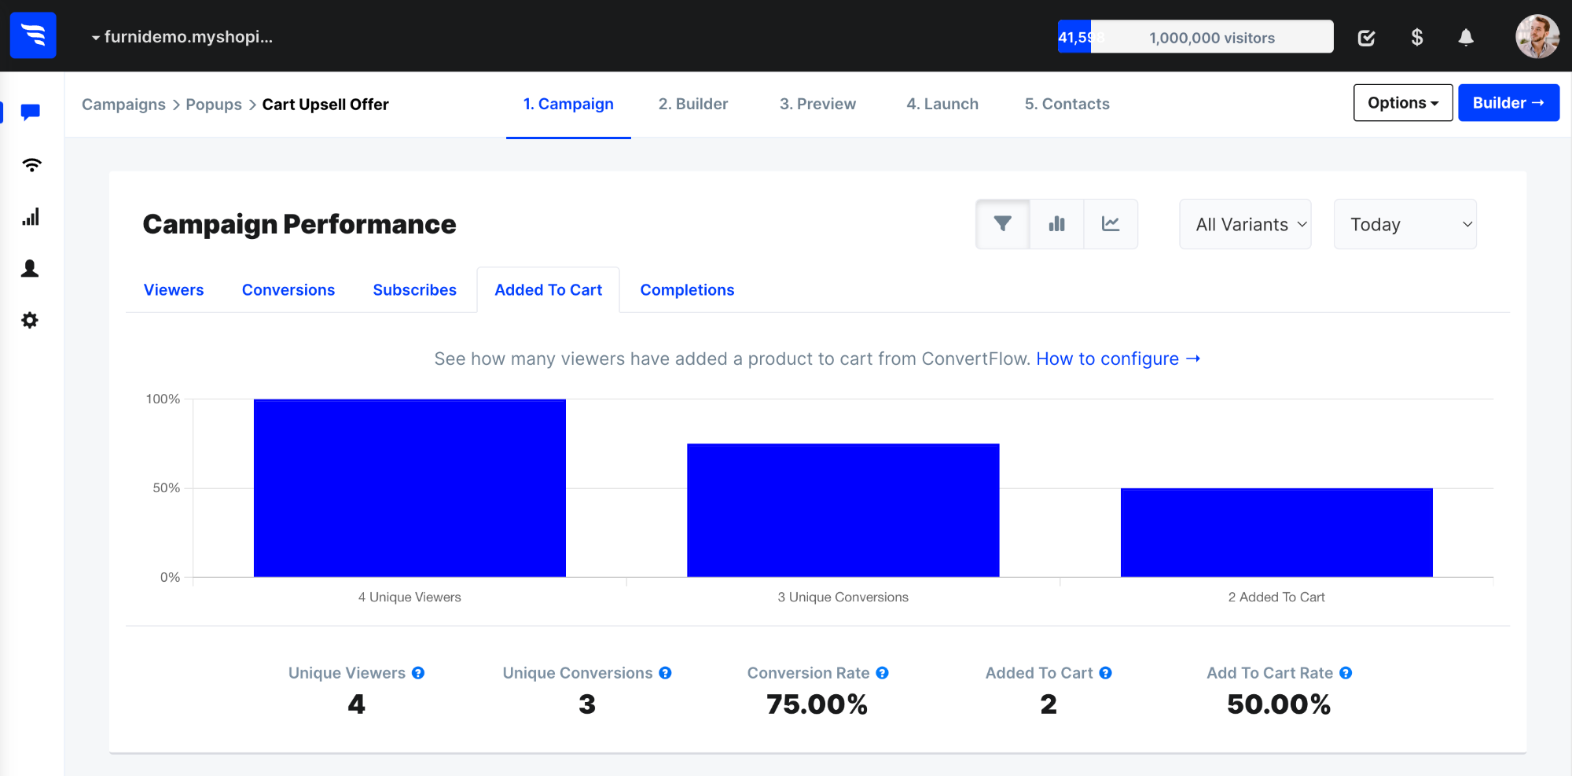The width and height of the screenshot is (1572, 776).
Task: Select the broadcasts wifi icon in sidebar
Action: pos(31,164)
